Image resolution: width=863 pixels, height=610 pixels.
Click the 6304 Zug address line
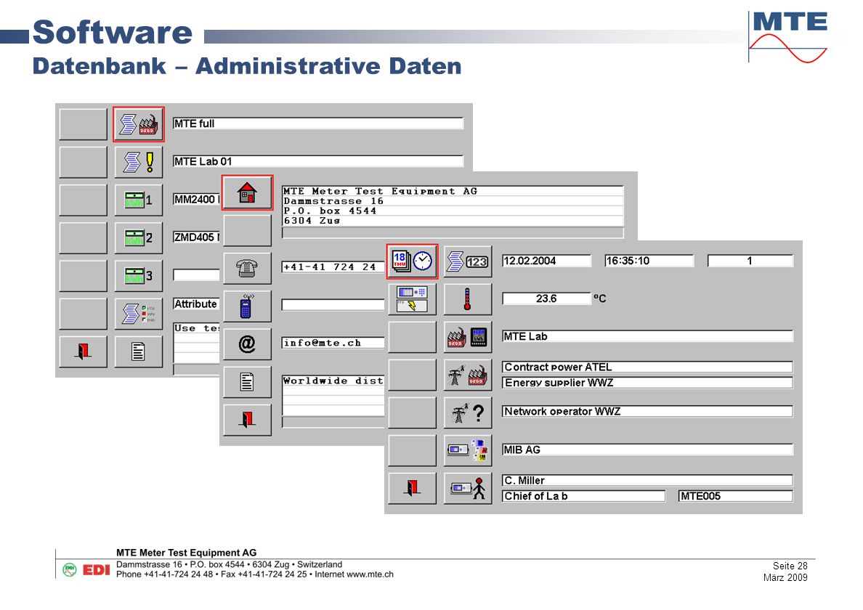coord(453,221)
